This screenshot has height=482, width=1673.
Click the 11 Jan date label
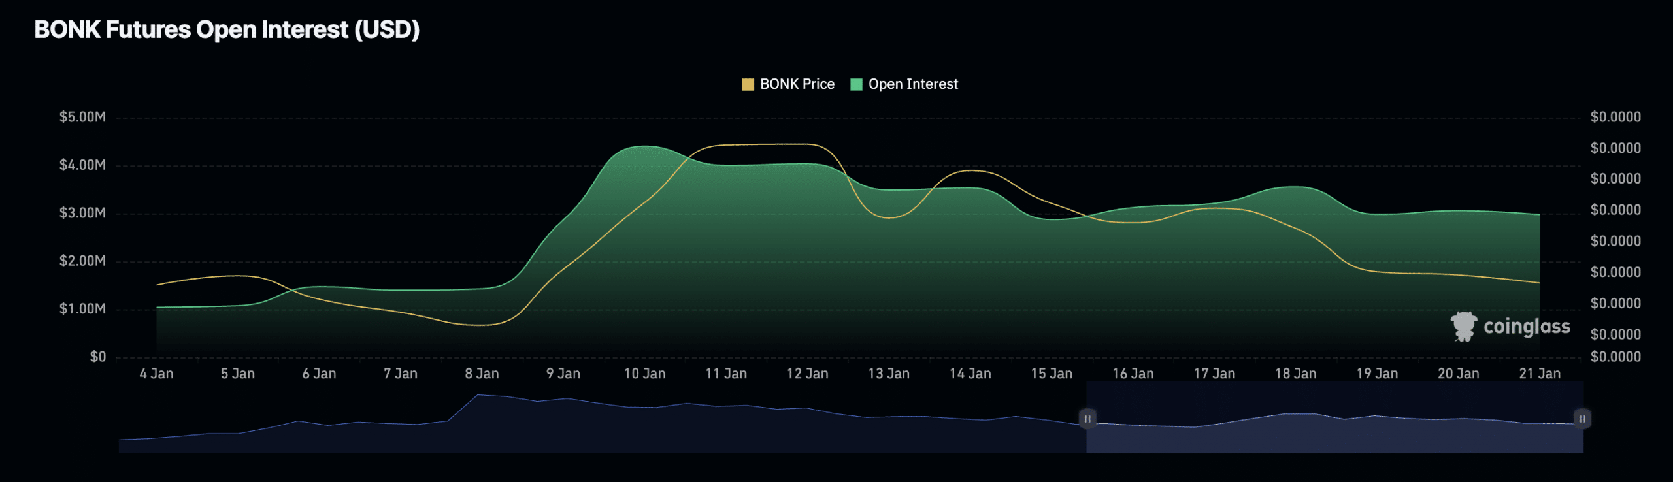(726, 374)
